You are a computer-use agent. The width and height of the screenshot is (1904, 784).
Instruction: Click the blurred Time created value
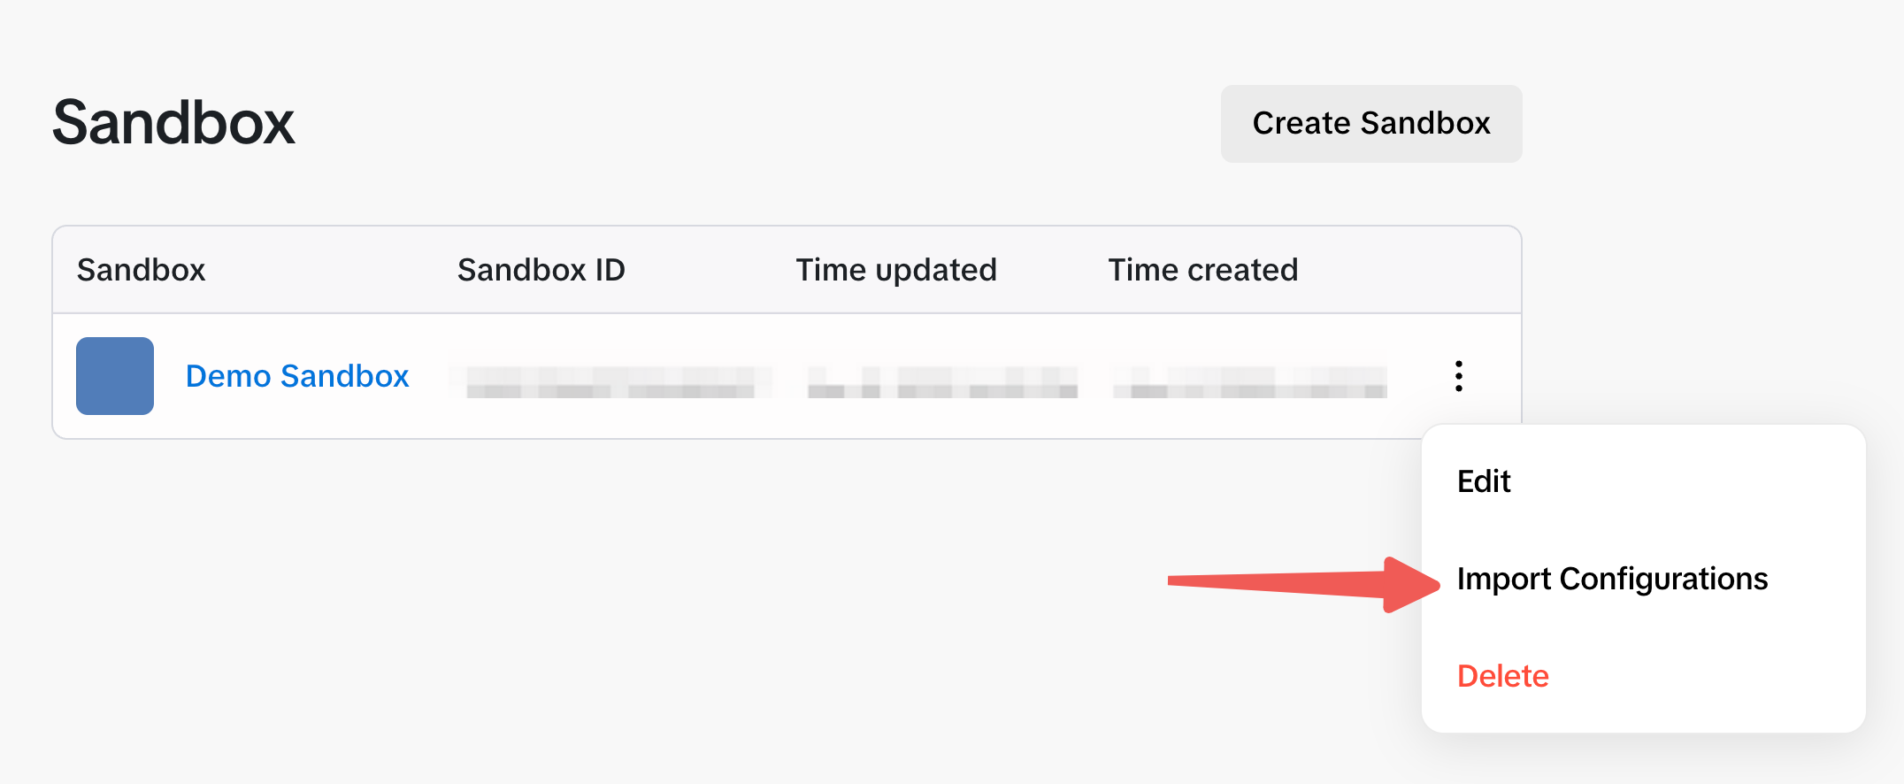(1248, 382)
